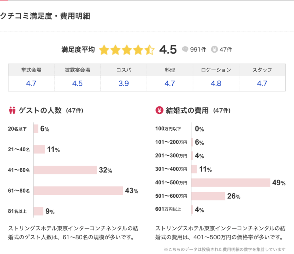Click the speech bubble review count icon

pyautogui.click(x=185, y=49)
